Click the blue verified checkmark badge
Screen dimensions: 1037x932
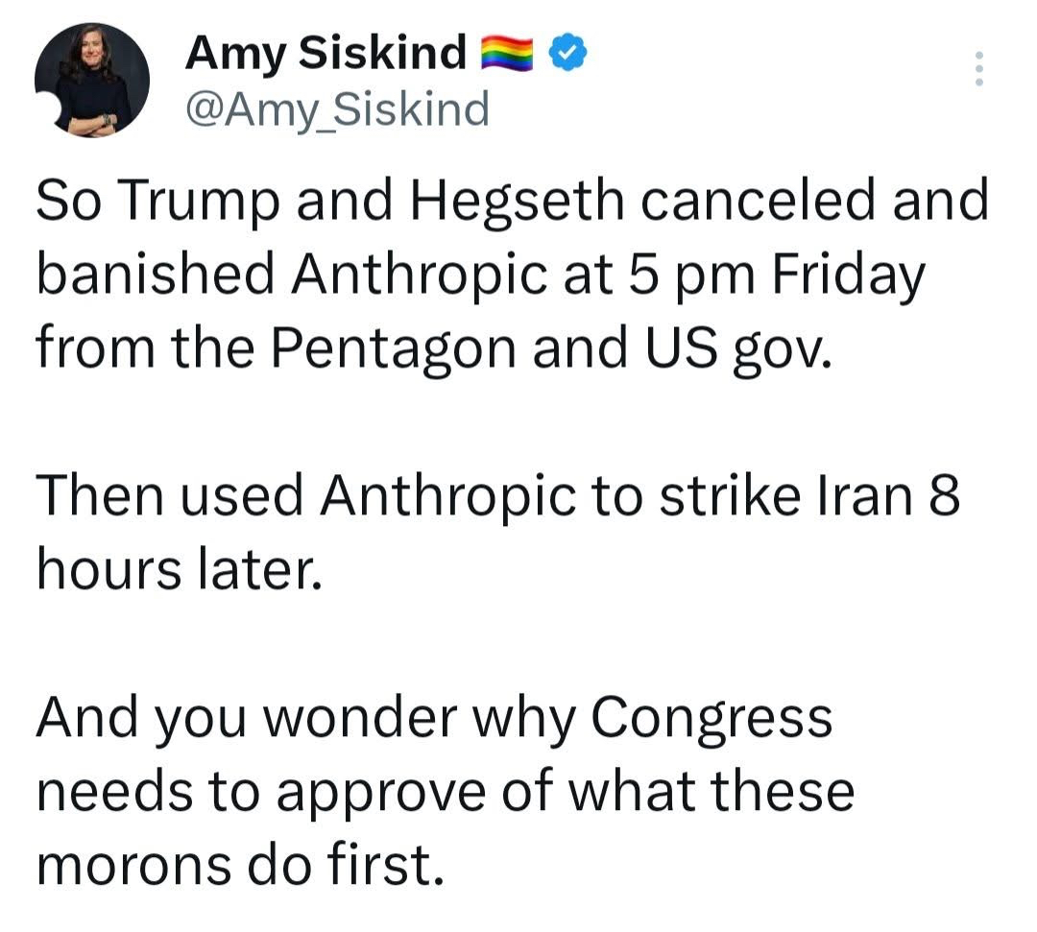coord(568,52)
